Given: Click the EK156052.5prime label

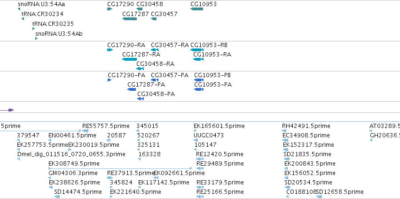Looking at the screenshot, I should 310,173.
